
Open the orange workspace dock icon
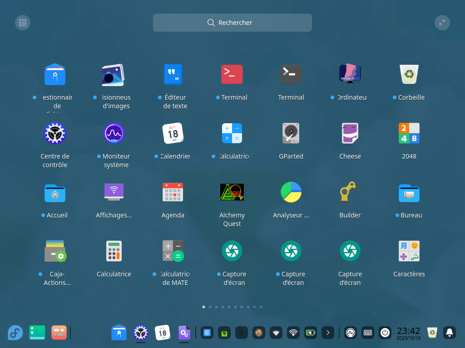59,333
